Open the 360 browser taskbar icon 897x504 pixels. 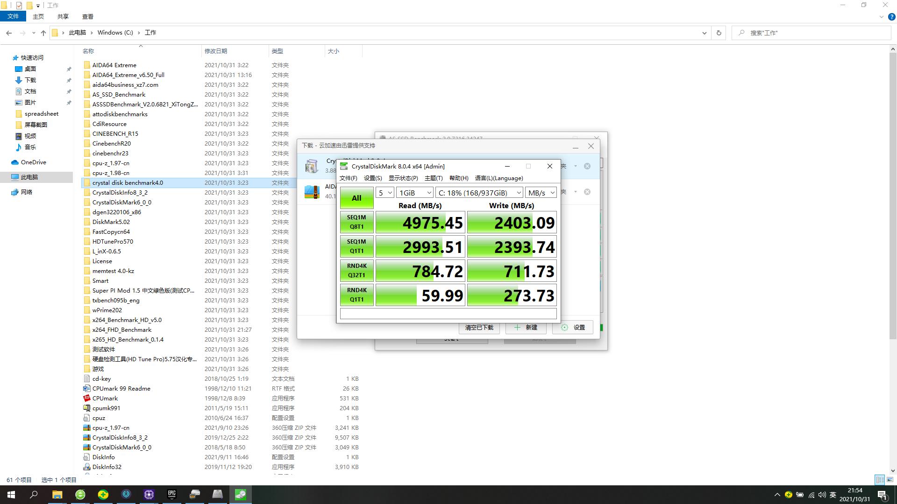click(80, 494)
